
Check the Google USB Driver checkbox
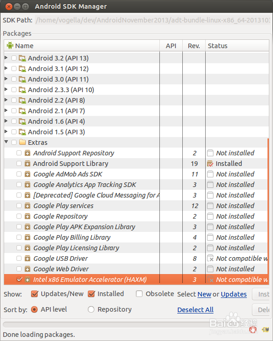(19, 258)
